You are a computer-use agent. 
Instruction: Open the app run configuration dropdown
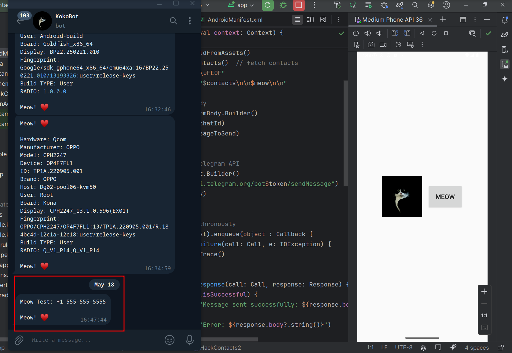point(241,5)
